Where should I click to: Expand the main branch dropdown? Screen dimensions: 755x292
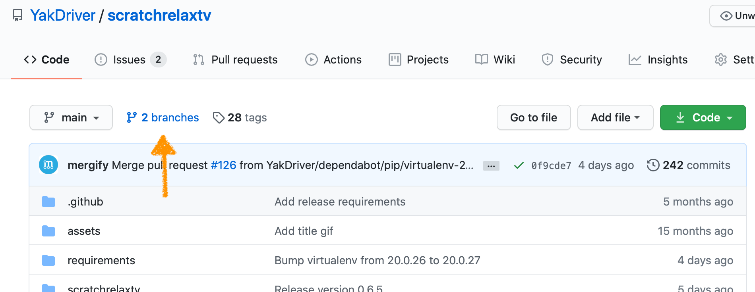tap(71, 117)
